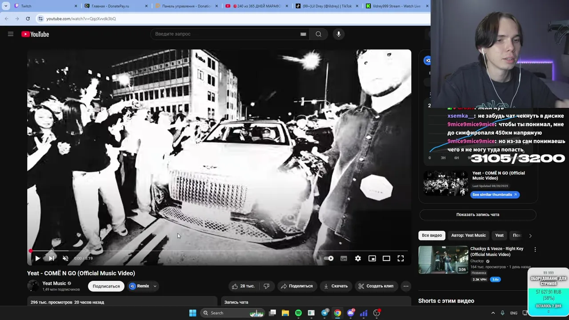Switch to 240 из 365 ДНЕЙ tab
The height and width of the screenshot is (320, 569).
click(x=256, y=6)
